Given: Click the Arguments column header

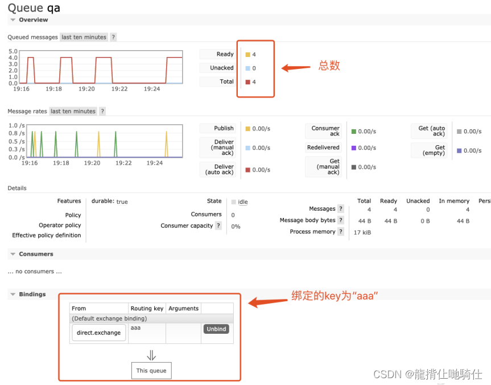Looking at the screenshot, I should click(184, 309).
